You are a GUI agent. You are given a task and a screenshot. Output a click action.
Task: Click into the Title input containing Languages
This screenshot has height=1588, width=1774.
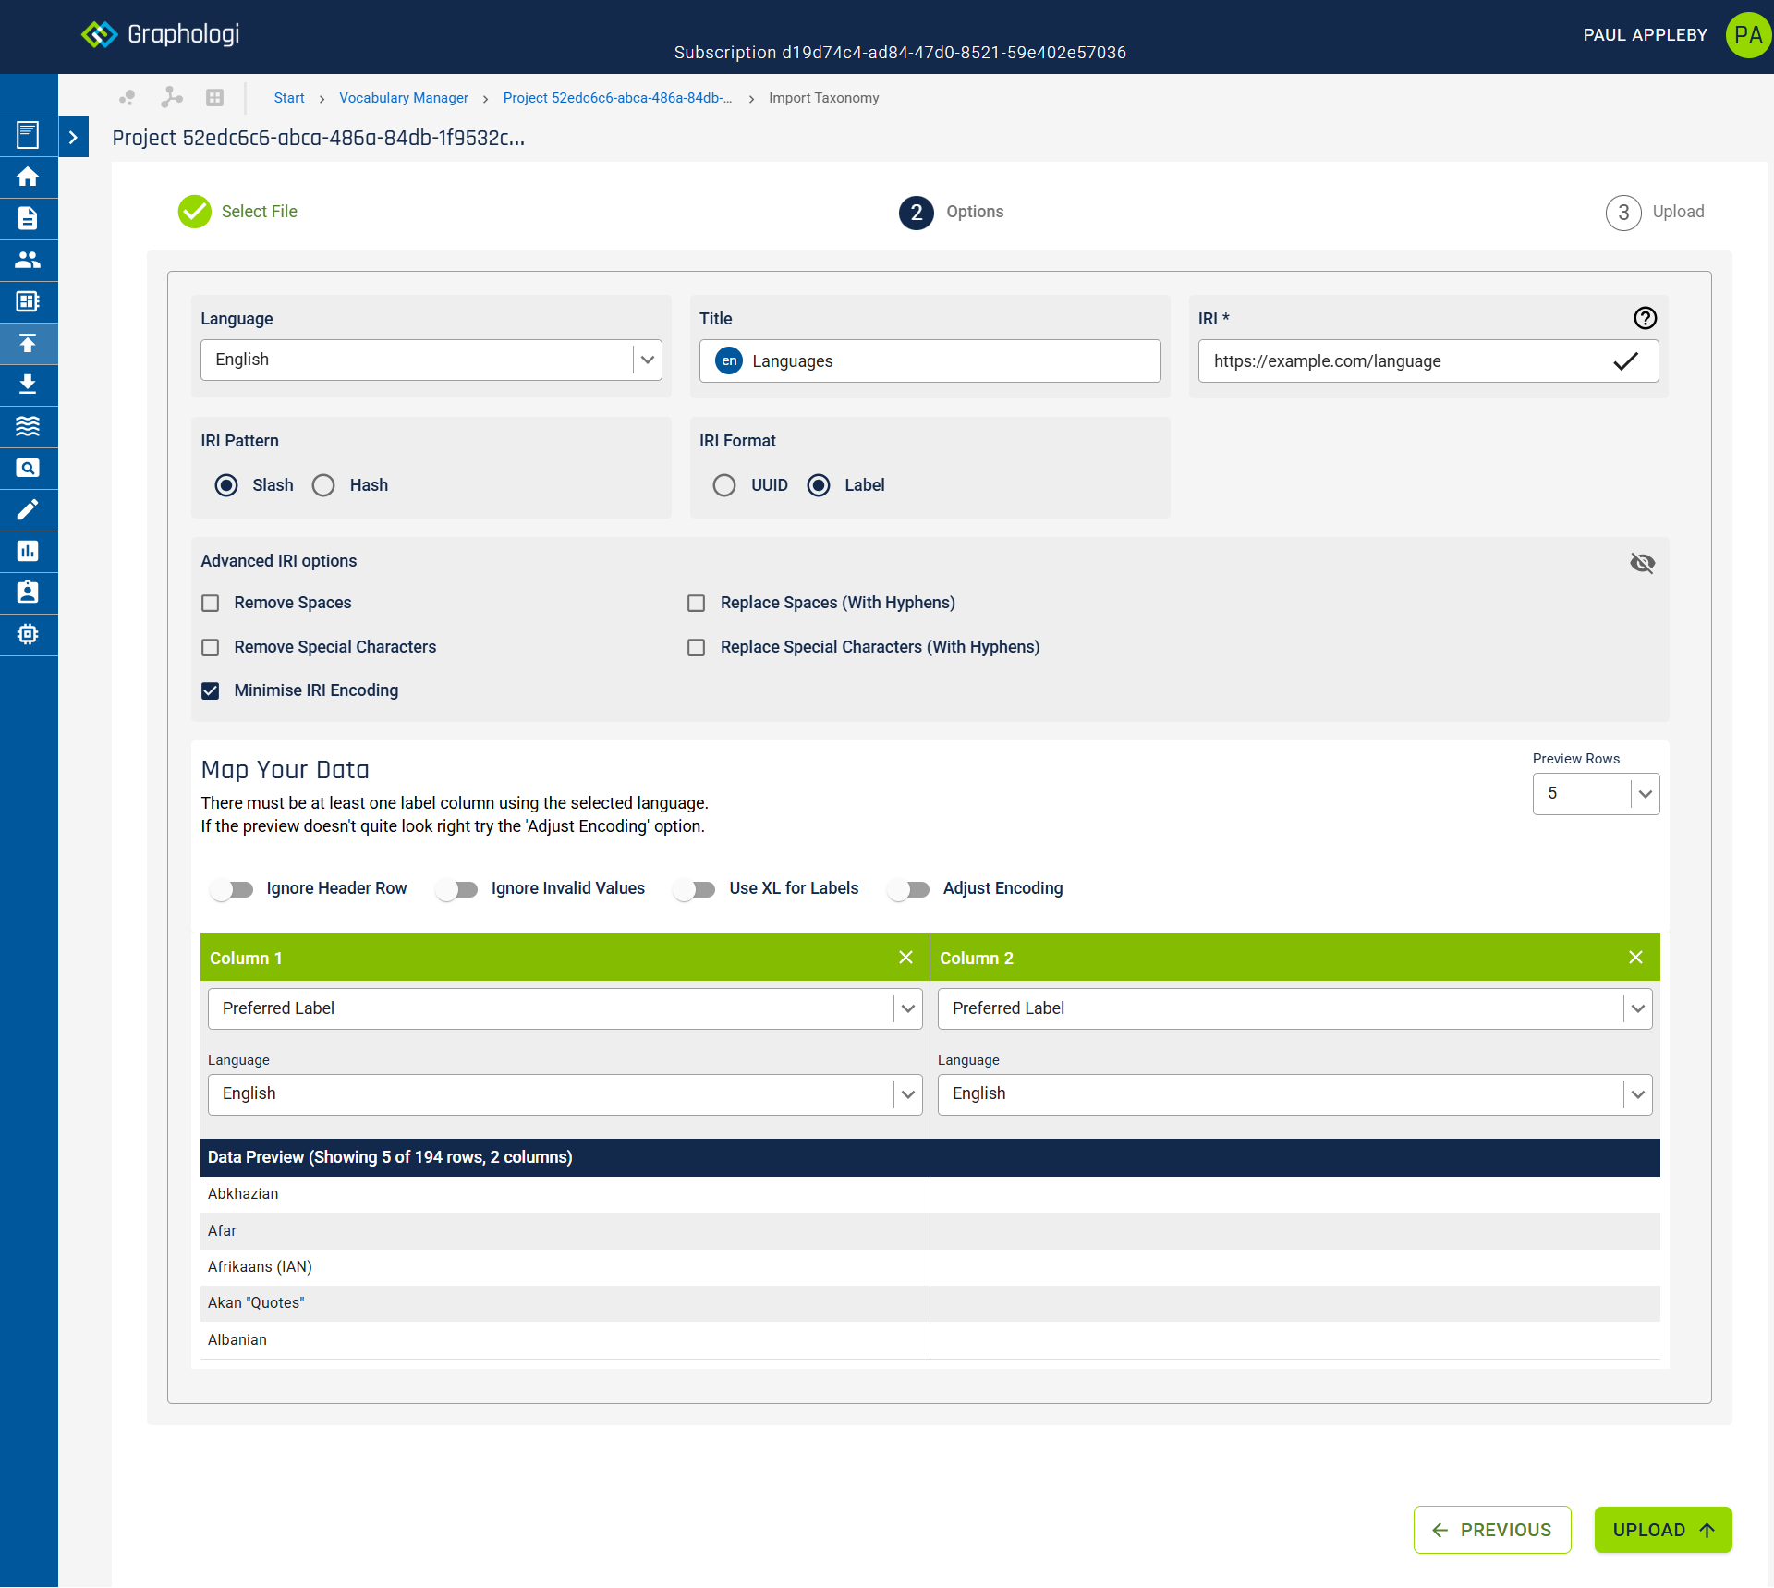coord(930,361)
